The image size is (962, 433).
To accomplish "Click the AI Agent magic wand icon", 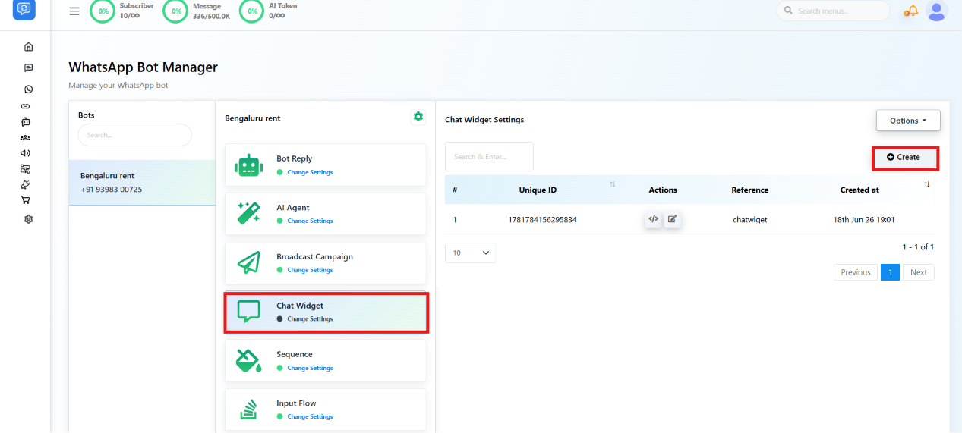I will coord(248,214).
